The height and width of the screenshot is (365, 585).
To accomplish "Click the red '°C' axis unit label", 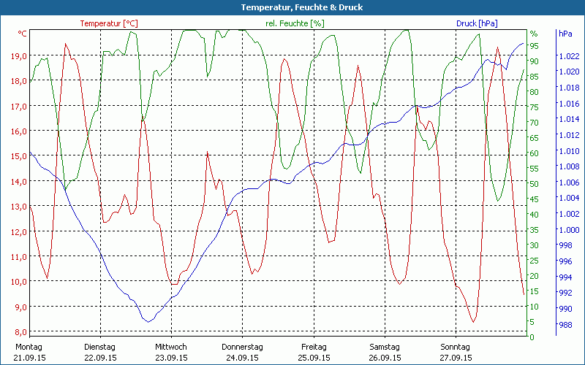I will [x=23, y=34].
